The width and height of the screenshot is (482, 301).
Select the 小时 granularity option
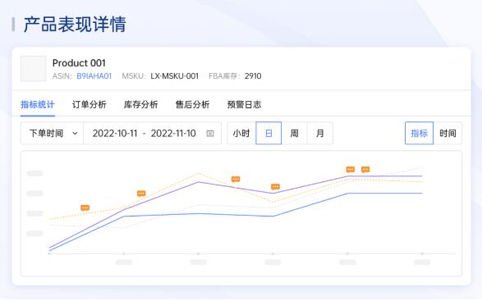pos(241,134)
